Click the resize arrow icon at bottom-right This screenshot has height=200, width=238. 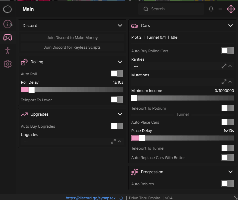(235, 197)
